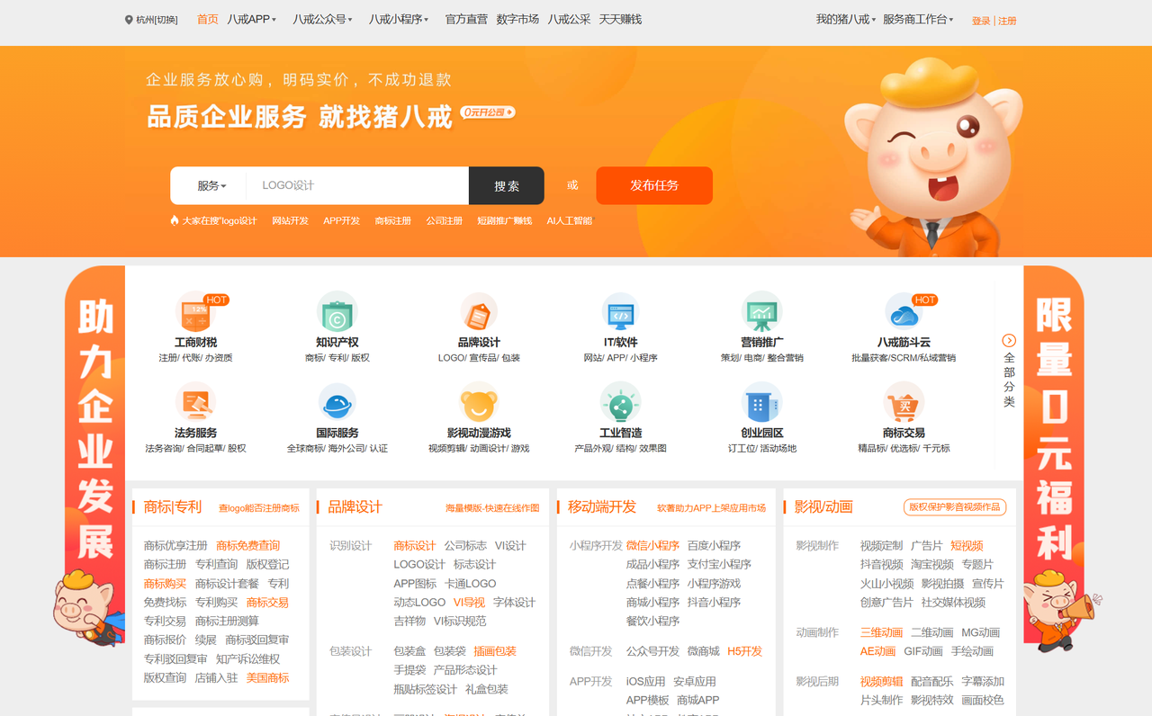Expand the 八戒公众号 dropdown

pos(322,19)
